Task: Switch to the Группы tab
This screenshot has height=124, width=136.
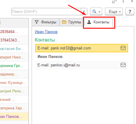Action: click(72, 22)
